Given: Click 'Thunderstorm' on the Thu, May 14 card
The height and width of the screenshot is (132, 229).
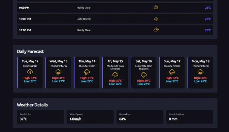Looking at the screenshot, I should (87, 66).
